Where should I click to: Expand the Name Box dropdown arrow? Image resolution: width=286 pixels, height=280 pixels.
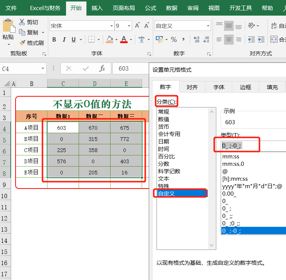(x=43, y=68)
